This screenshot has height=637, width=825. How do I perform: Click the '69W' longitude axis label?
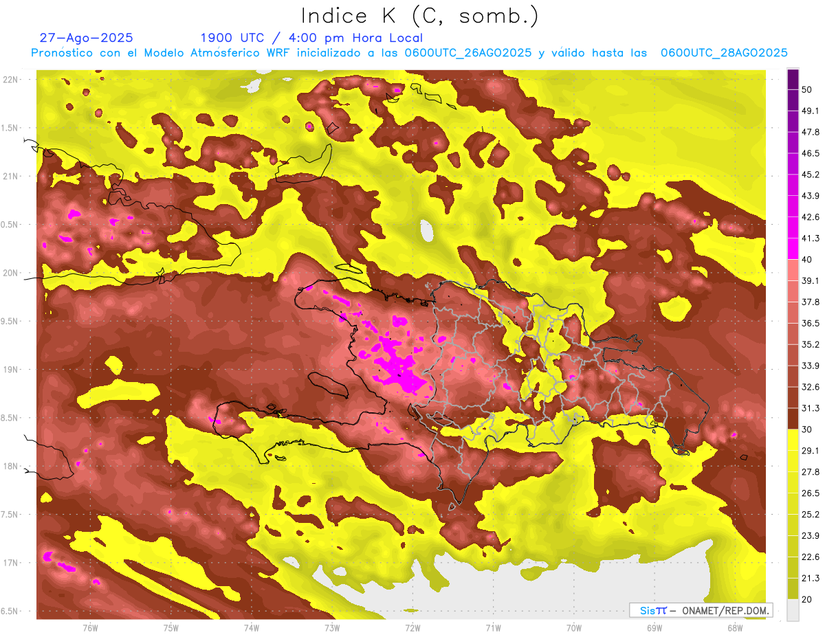pyautogui.click(x=654, y=627)
